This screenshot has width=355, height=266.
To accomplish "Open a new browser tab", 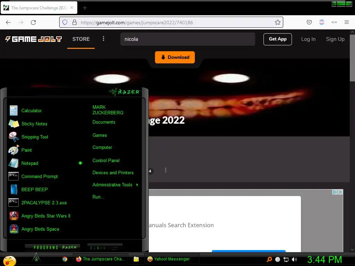I will coord(85,8).
